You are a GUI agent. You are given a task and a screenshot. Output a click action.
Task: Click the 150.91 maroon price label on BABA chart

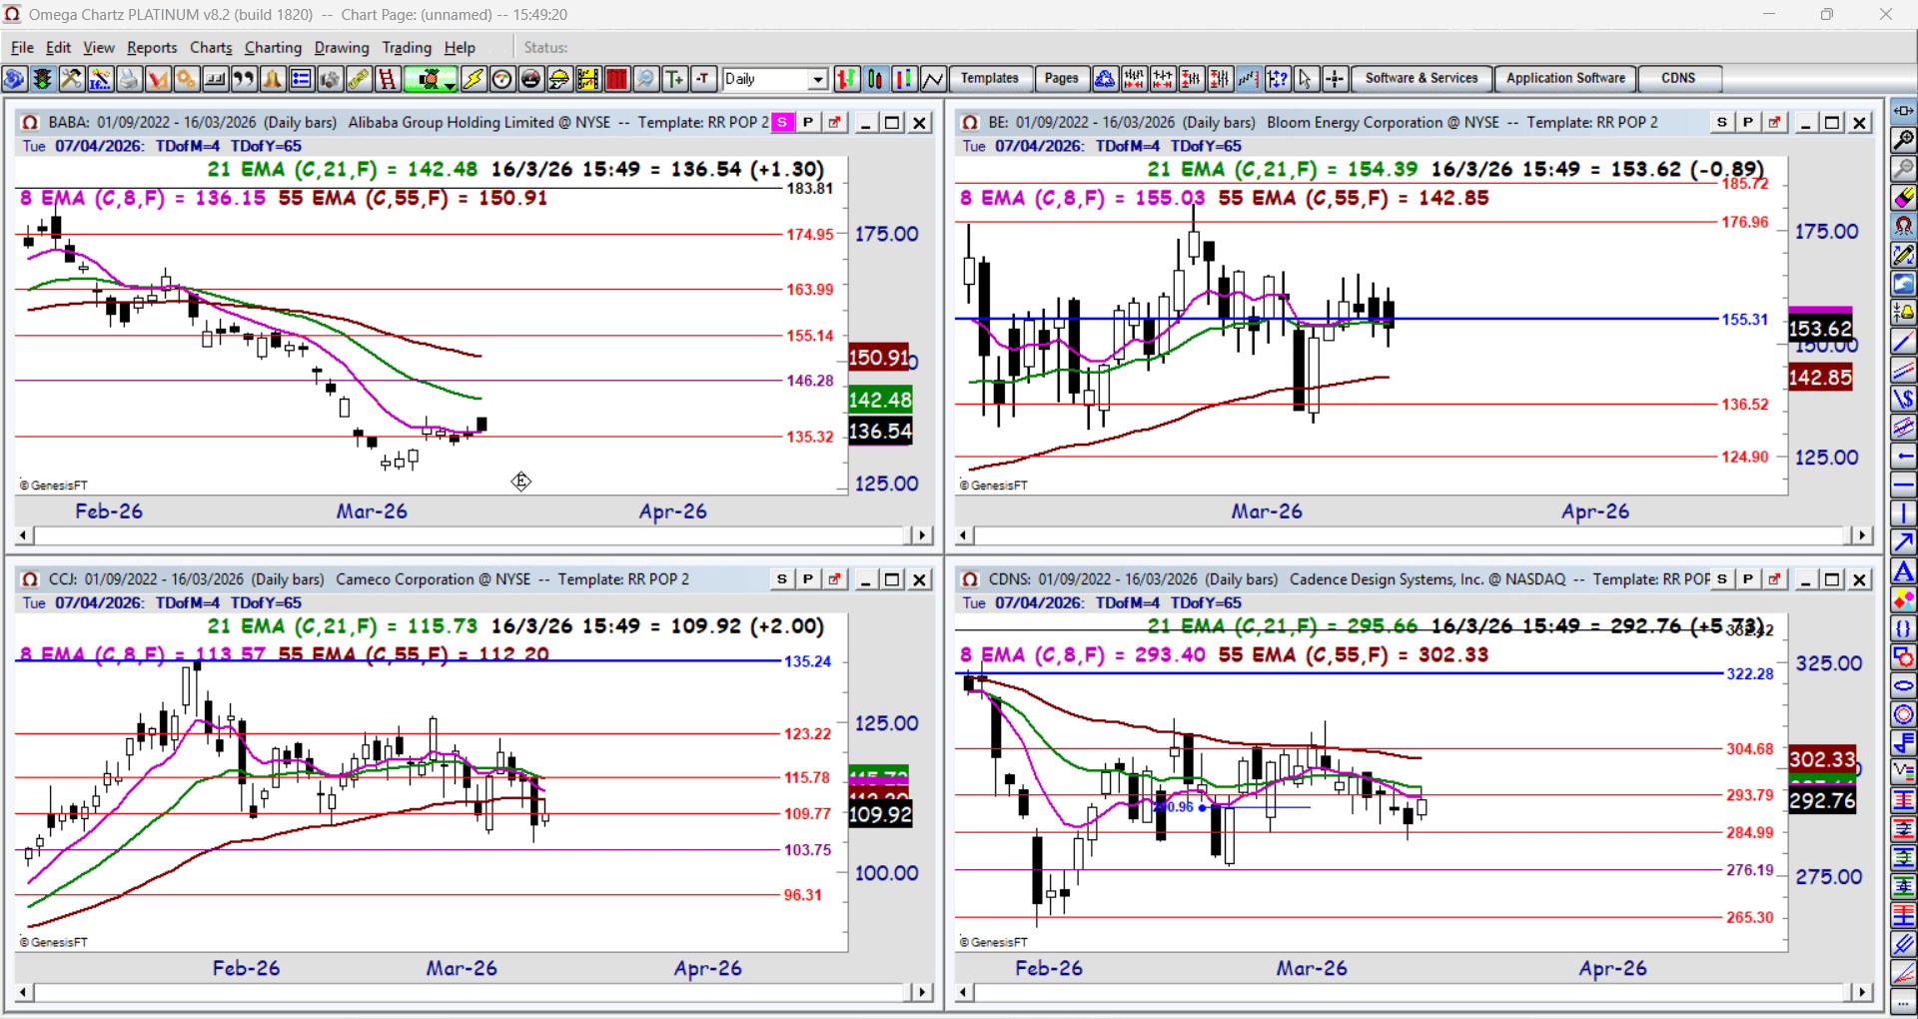(879, 358)
